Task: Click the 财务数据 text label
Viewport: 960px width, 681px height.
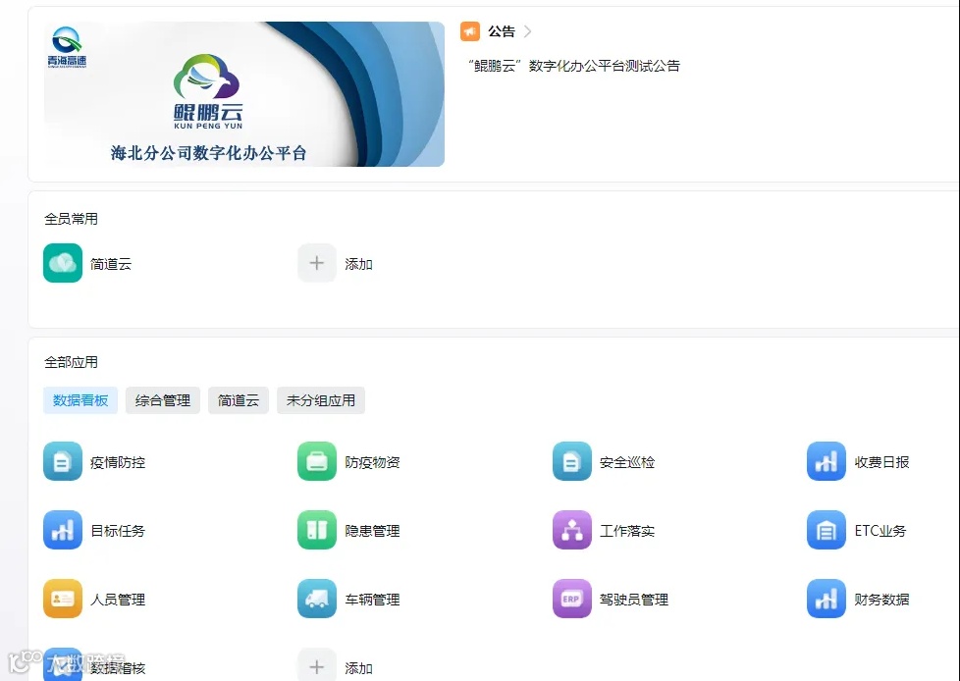Action: (x=881, y=599)
